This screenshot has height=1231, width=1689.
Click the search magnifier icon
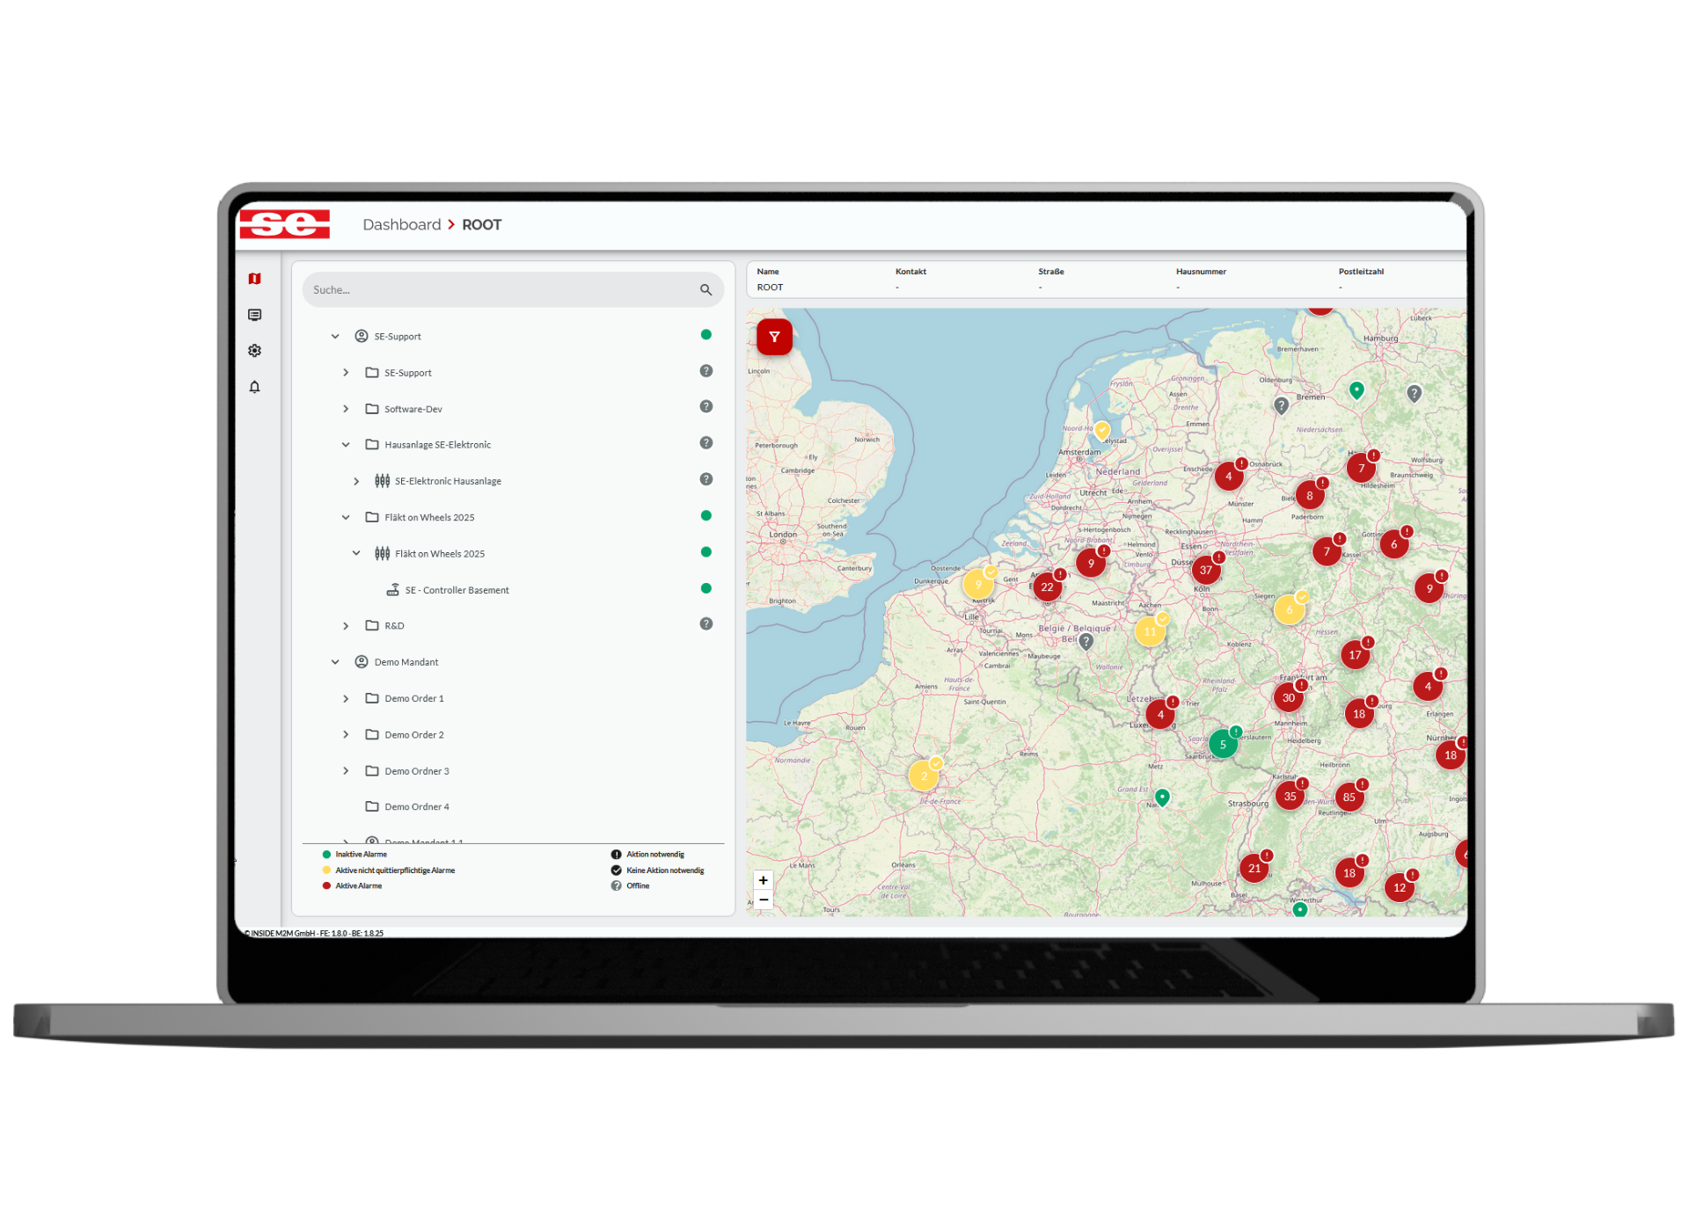pyautogui.click(x=706, y=290)
